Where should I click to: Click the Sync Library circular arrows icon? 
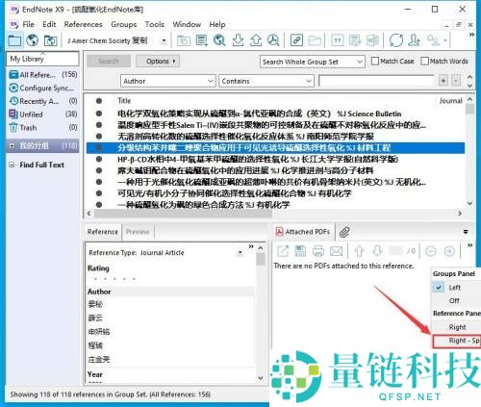coord(396,40)
